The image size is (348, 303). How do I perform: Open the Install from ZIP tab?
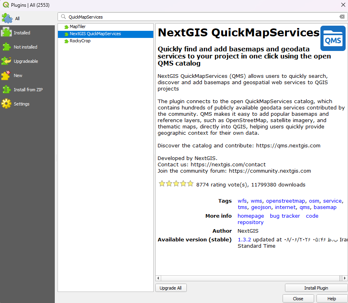coord(27,90)
